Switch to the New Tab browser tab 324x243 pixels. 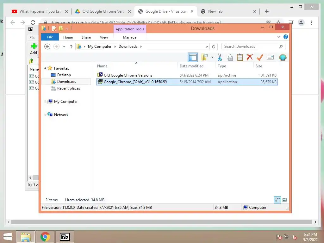(x=228, y=11)
